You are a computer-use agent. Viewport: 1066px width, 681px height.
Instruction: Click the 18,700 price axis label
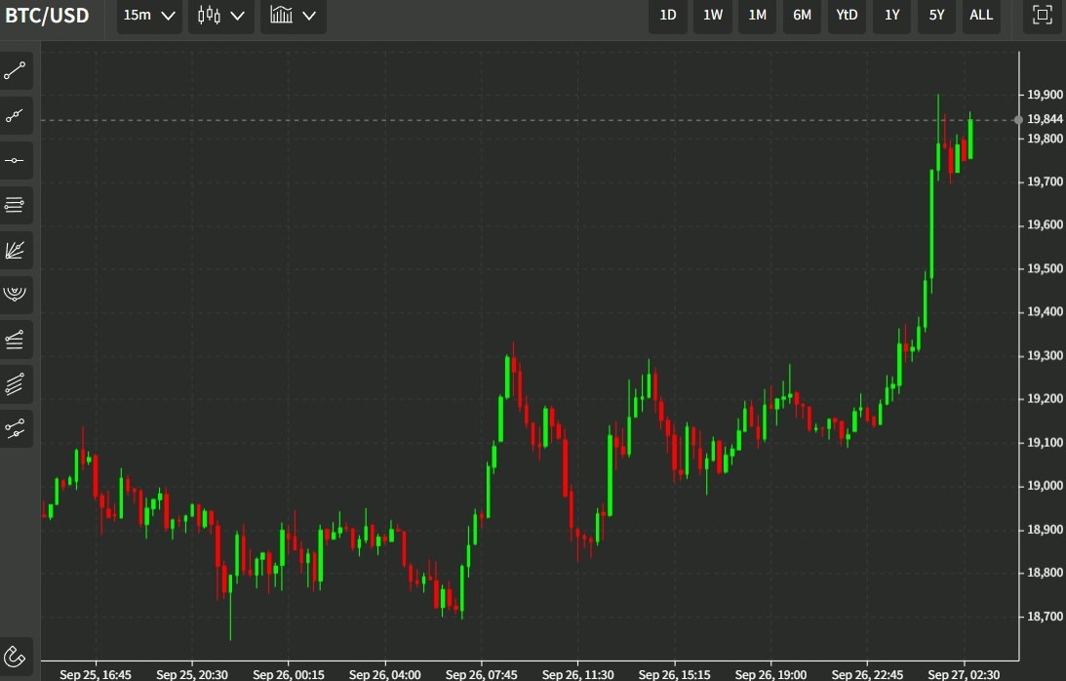[1045, 617]
